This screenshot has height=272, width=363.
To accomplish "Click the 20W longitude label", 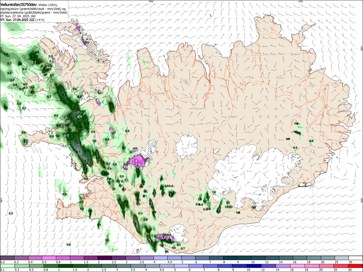I will (x=151, y=1).
